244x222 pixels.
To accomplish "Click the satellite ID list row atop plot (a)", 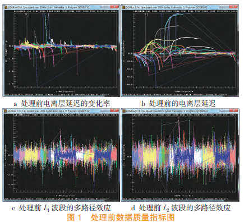I will point(65,11).
